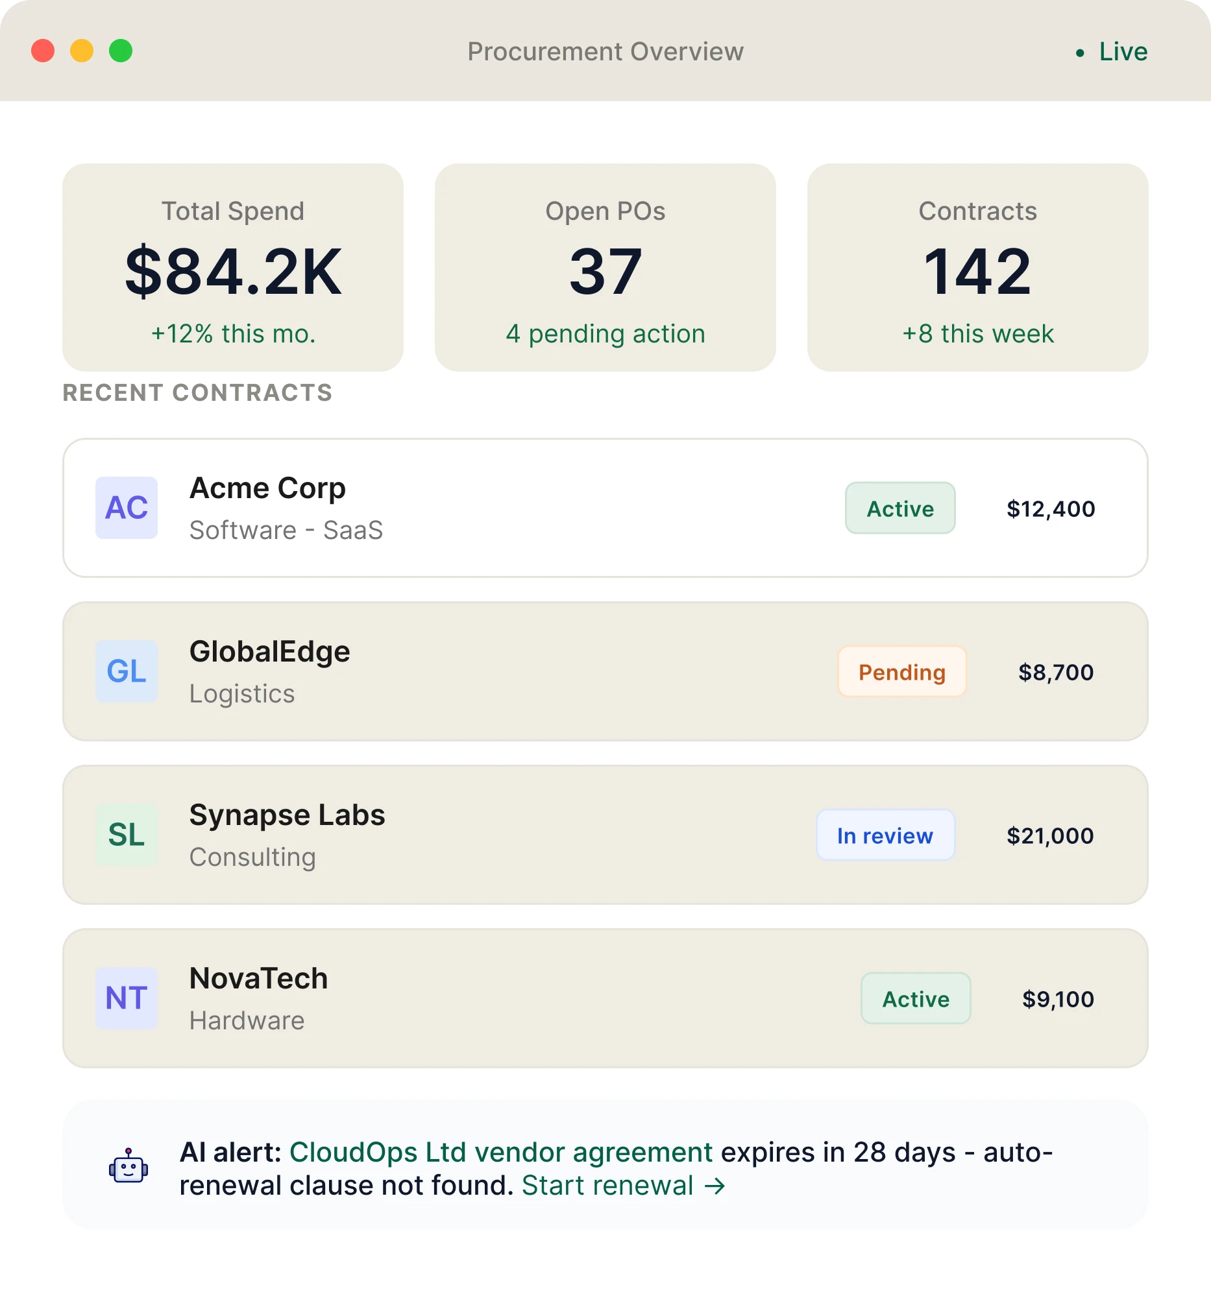Click the Contracts stat card showing 142

point(977,267)
